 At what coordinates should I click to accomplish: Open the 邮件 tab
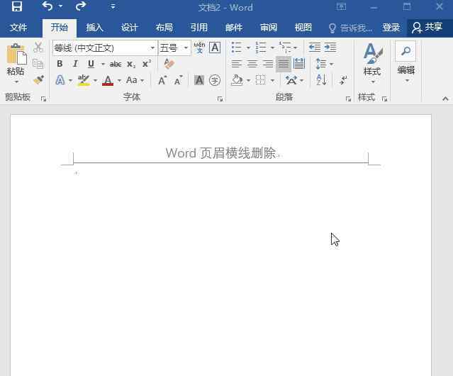tap(234, 28)
